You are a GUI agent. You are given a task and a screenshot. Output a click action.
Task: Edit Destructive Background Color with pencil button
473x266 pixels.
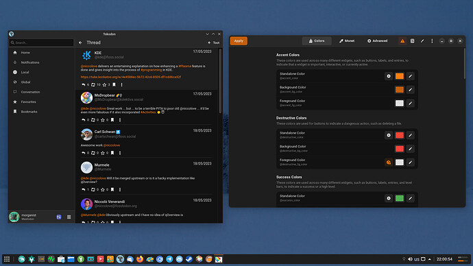click(x=410, y=149)
